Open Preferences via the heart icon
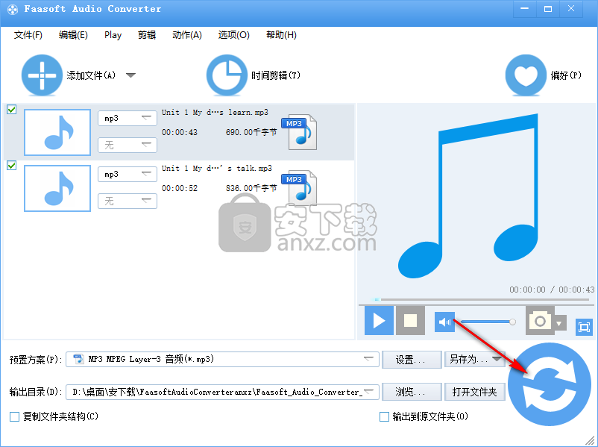This screenshot has width=598, height=447. click(526, 75)
